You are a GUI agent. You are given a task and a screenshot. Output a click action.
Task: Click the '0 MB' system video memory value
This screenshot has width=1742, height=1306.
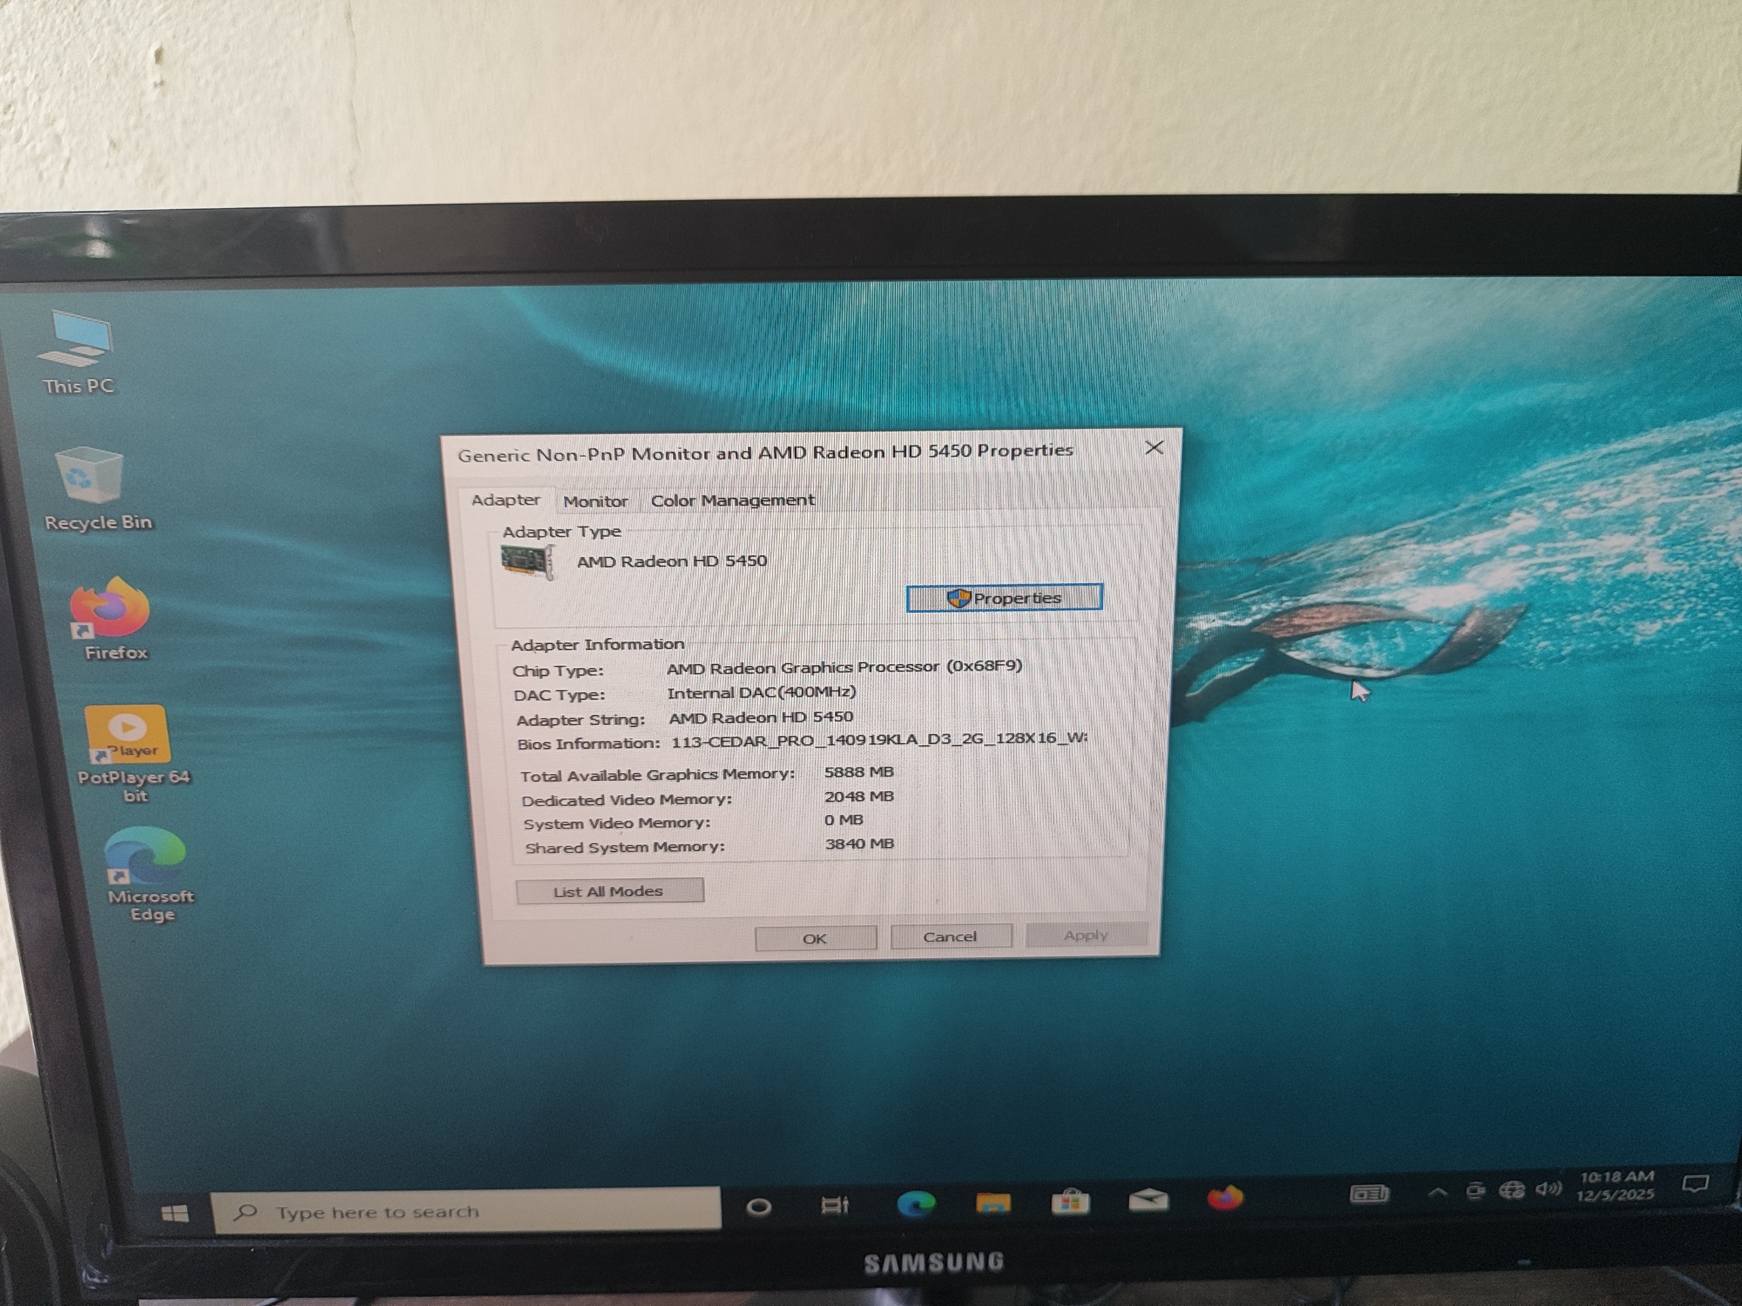(843, 820)
